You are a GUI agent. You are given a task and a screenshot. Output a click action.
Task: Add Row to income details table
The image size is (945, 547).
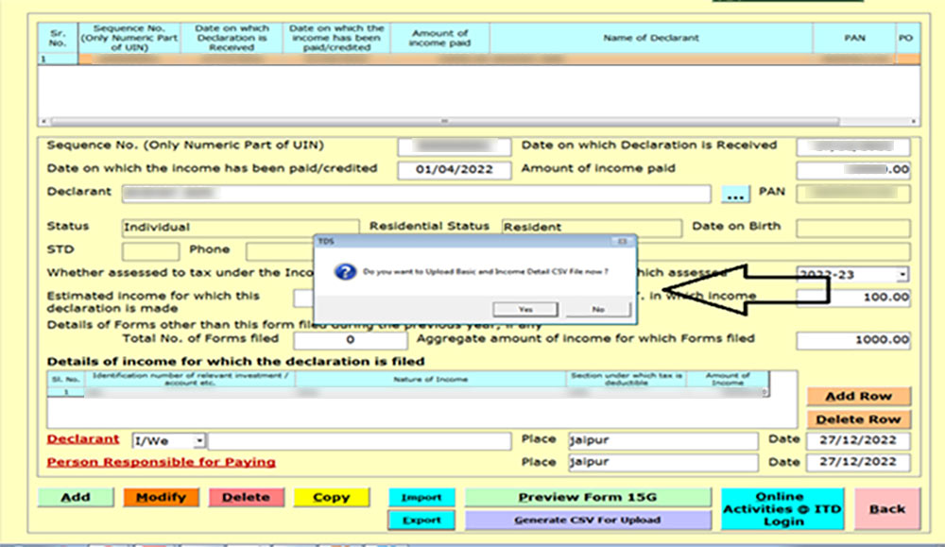858,396
